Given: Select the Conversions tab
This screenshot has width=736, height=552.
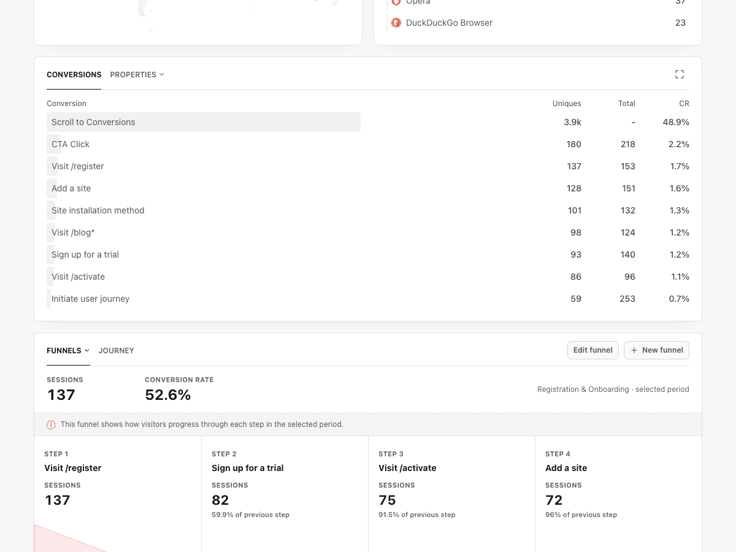Looking at the screenshot, I should 74,75.
